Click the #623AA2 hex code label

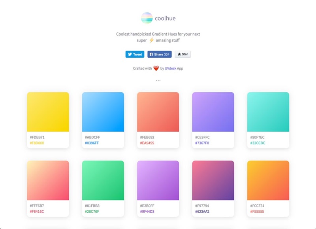point(202,212)
